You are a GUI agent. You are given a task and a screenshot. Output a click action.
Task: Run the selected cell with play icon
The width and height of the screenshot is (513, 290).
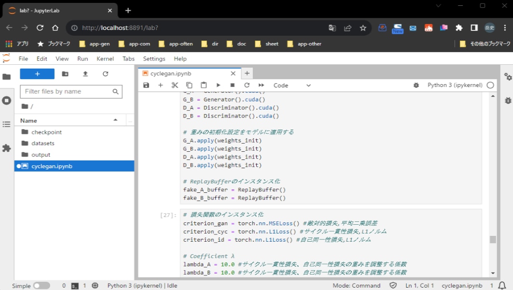218,85
